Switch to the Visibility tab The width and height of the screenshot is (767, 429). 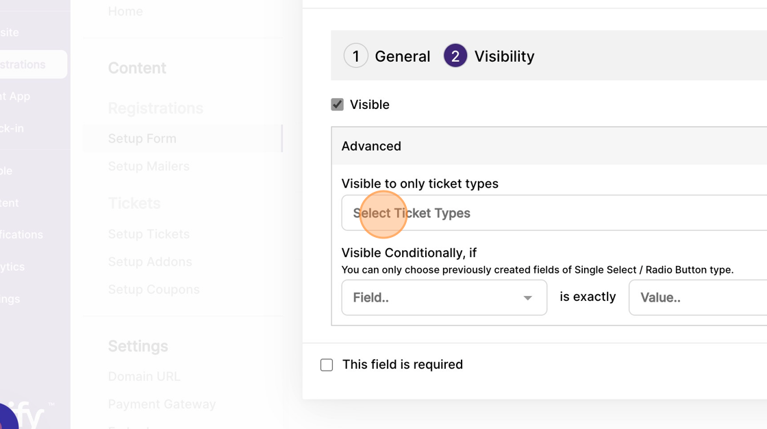504,56
